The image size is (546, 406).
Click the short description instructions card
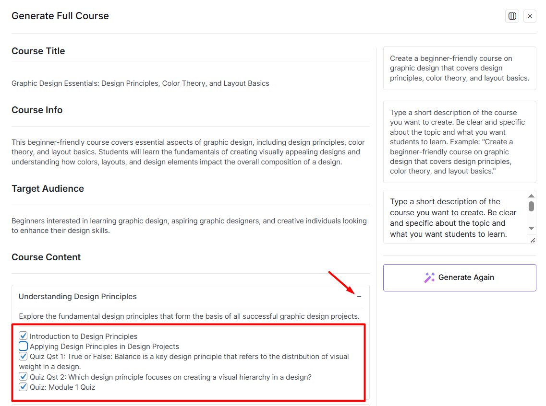459,141
